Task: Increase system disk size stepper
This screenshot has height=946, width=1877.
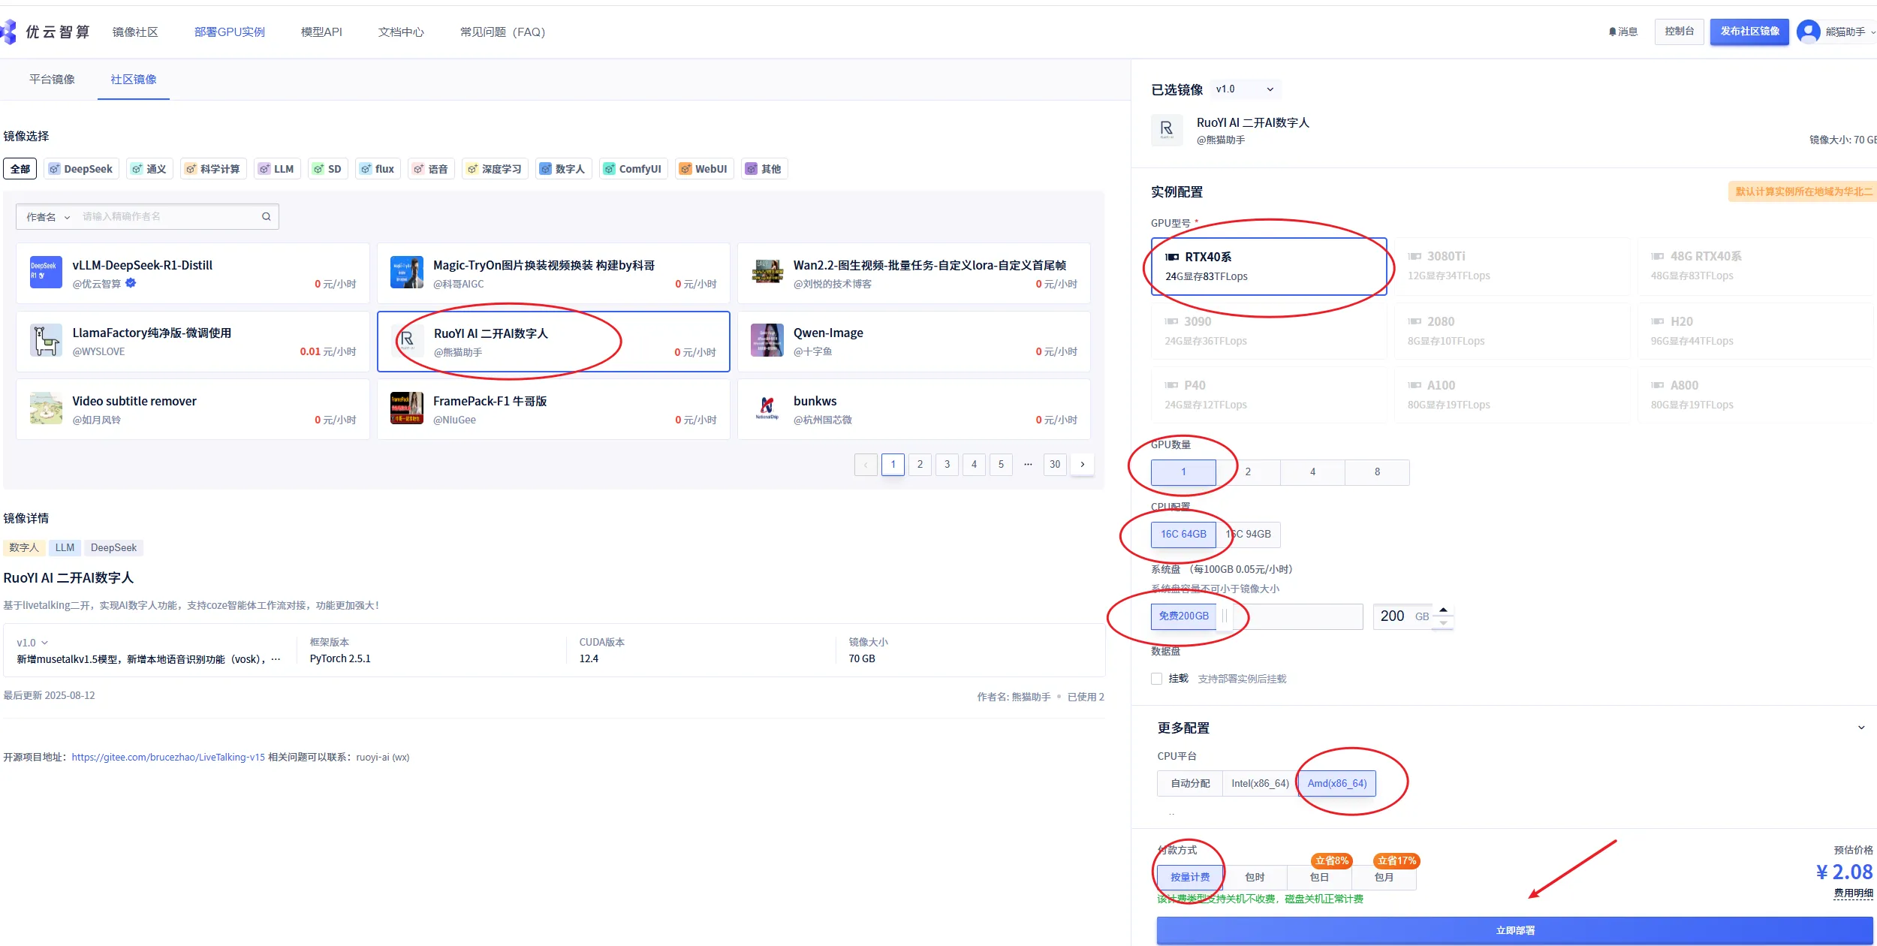Action: [x=1443, y=610]
